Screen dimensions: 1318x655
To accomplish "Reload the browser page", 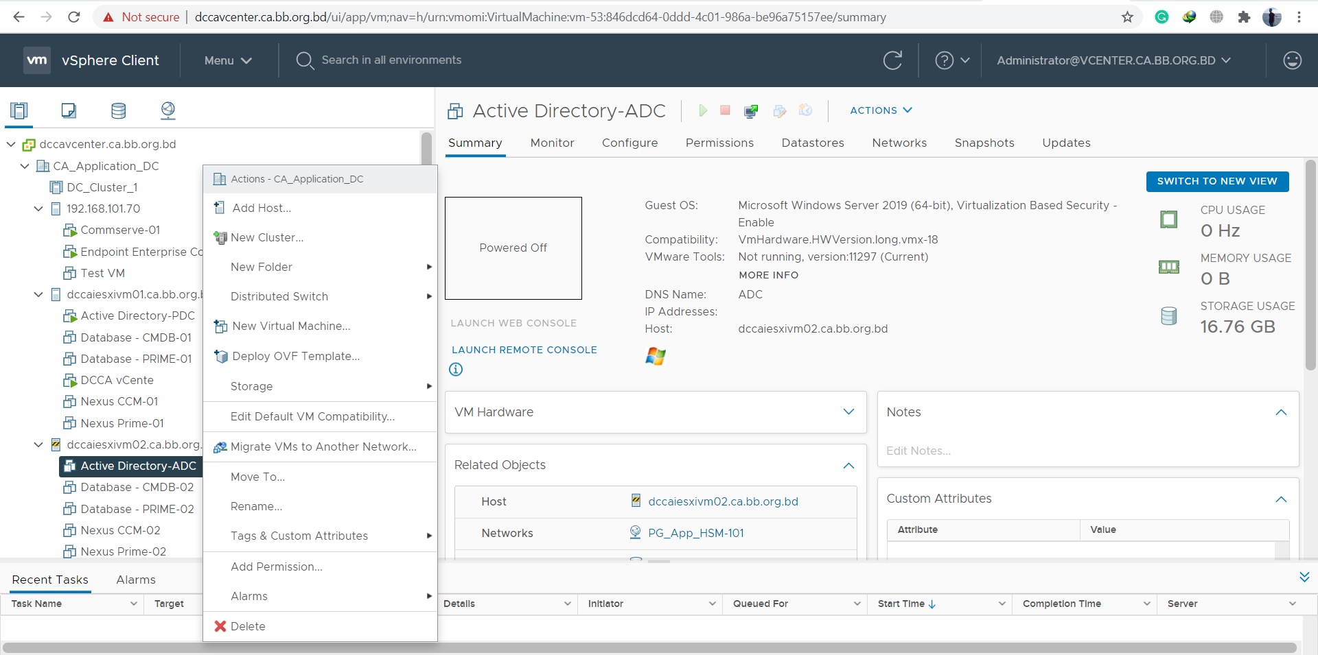I will tap(74, 17).
